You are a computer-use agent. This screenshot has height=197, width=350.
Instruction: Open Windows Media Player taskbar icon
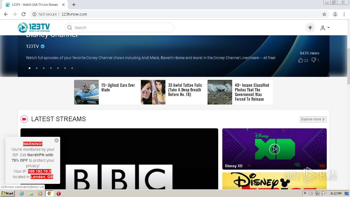pos(40,193)
